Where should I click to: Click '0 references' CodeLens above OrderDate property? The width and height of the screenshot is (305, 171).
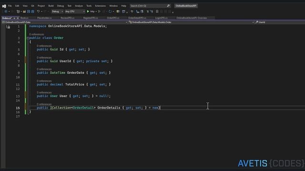click(44, 69)
